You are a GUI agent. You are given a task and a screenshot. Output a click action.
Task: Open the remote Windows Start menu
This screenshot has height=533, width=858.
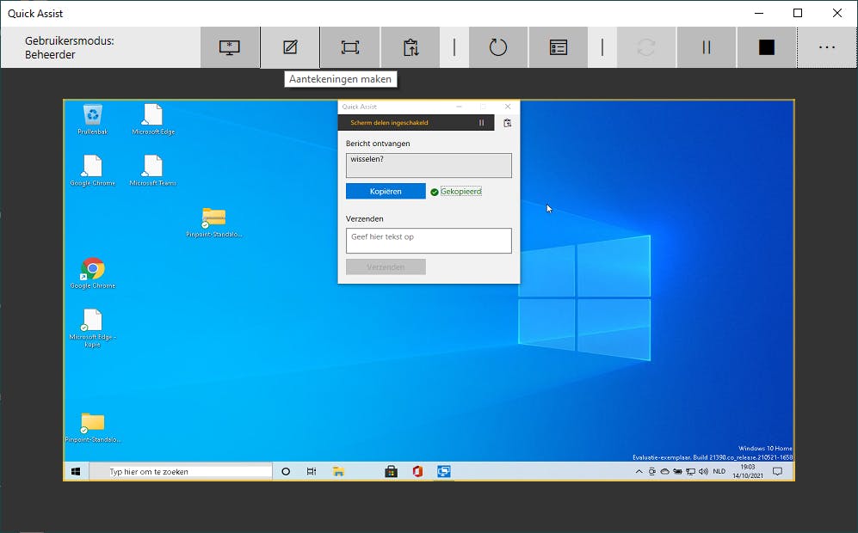click(x=76, y=472)
